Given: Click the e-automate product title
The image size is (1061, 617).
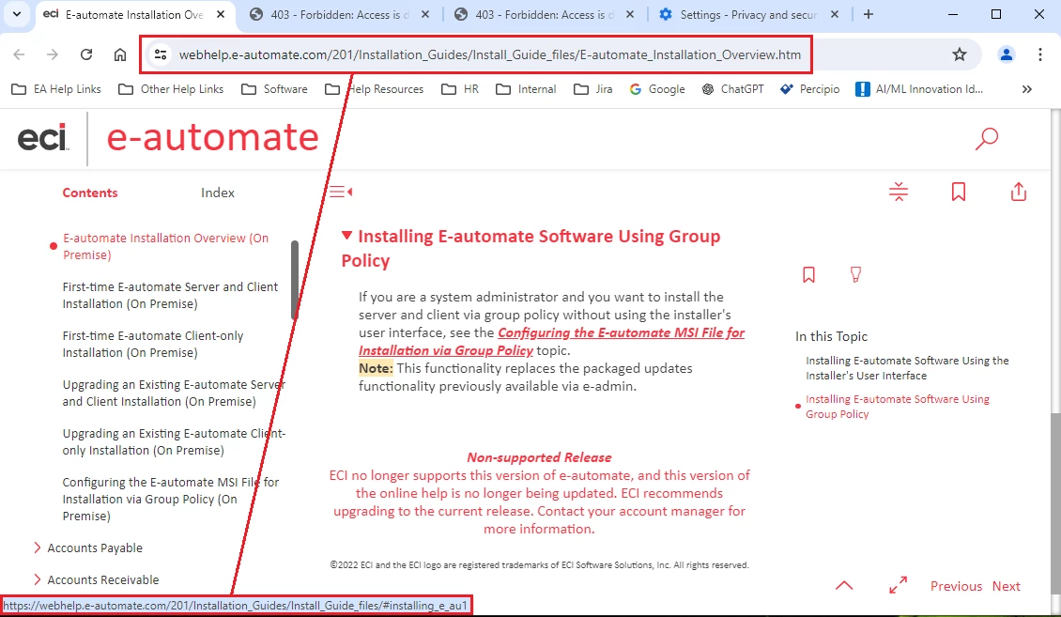Looking at the screenshot, I should pyautogui.click(x=212, y=137).
